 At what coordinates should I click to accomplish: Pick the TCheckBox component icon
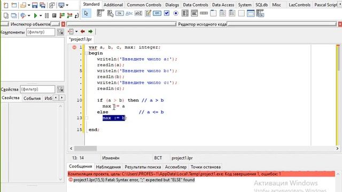point(166,13)
